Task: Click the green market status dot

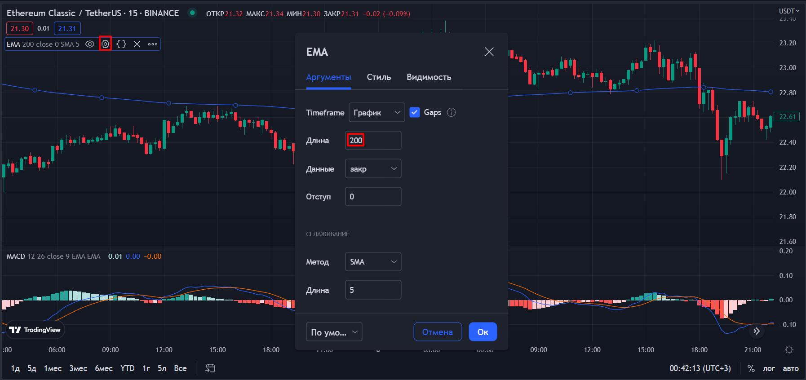Action: point(192,13)
